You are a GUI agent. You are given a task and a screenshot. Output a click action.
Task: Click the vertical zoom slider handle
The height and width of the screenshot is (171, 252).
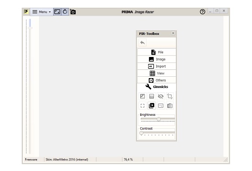(x=30, y=28)
